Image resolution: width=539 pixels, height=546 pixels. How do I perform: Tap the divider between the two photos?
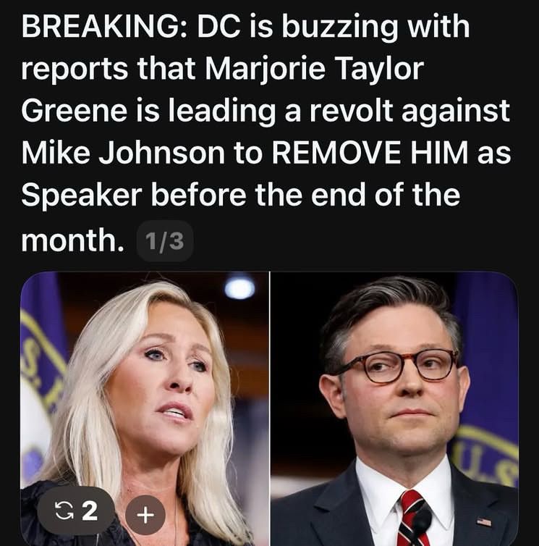point(270,409)
